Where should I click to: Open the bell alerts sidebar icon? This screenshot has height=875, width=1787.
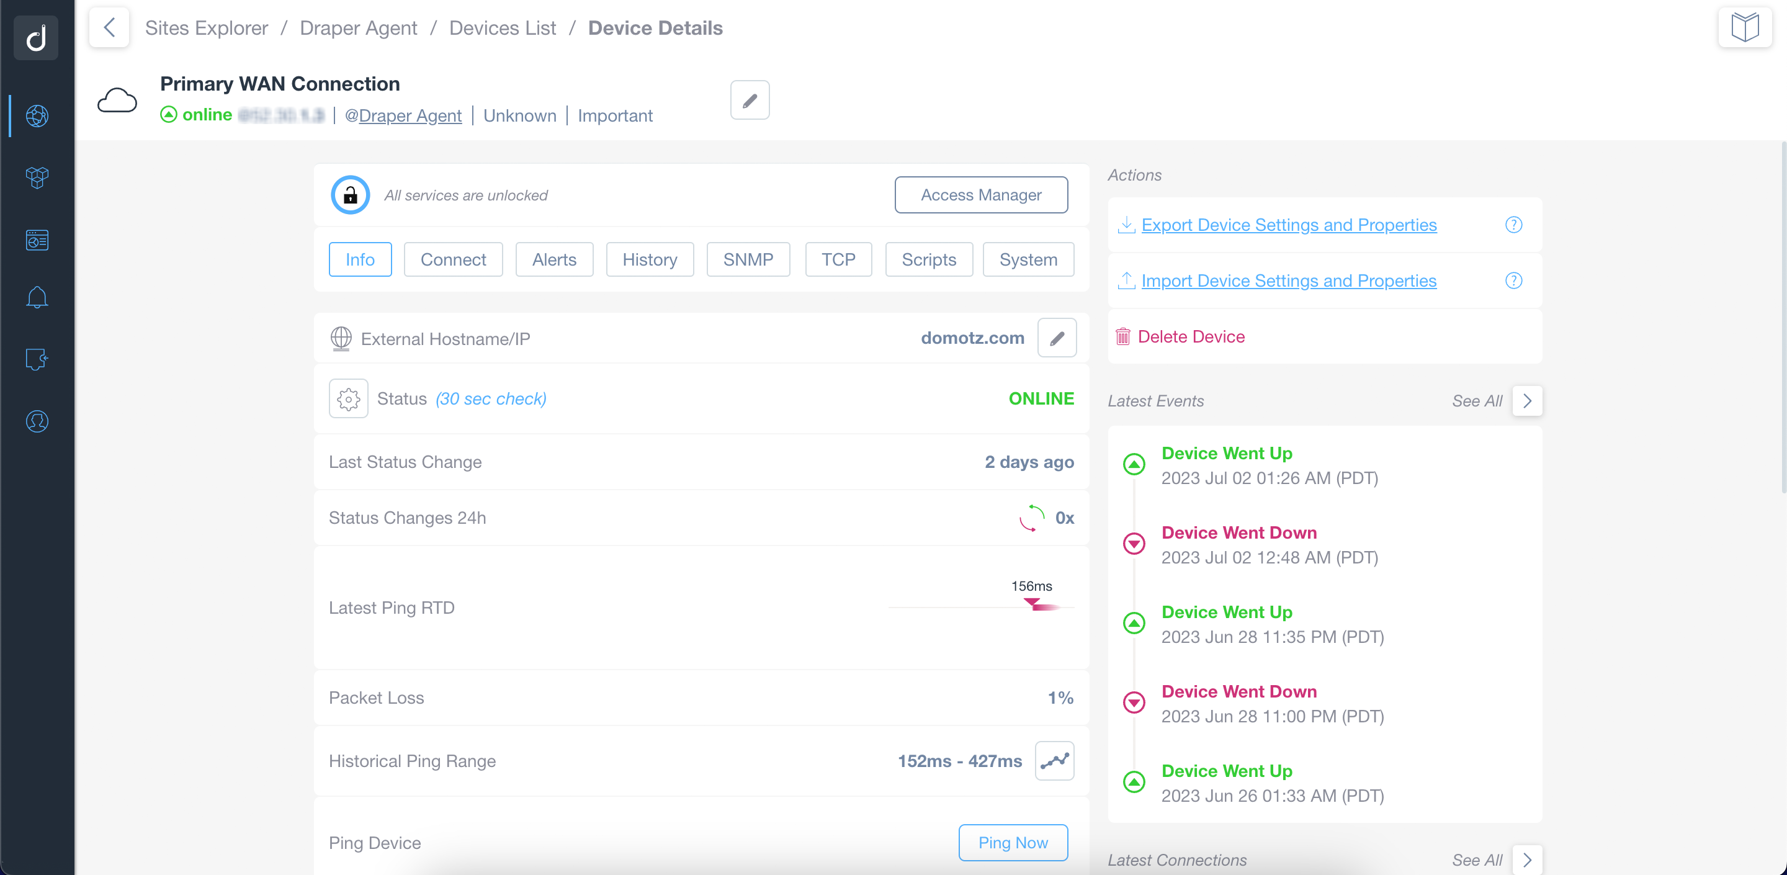tap(37, 298)
